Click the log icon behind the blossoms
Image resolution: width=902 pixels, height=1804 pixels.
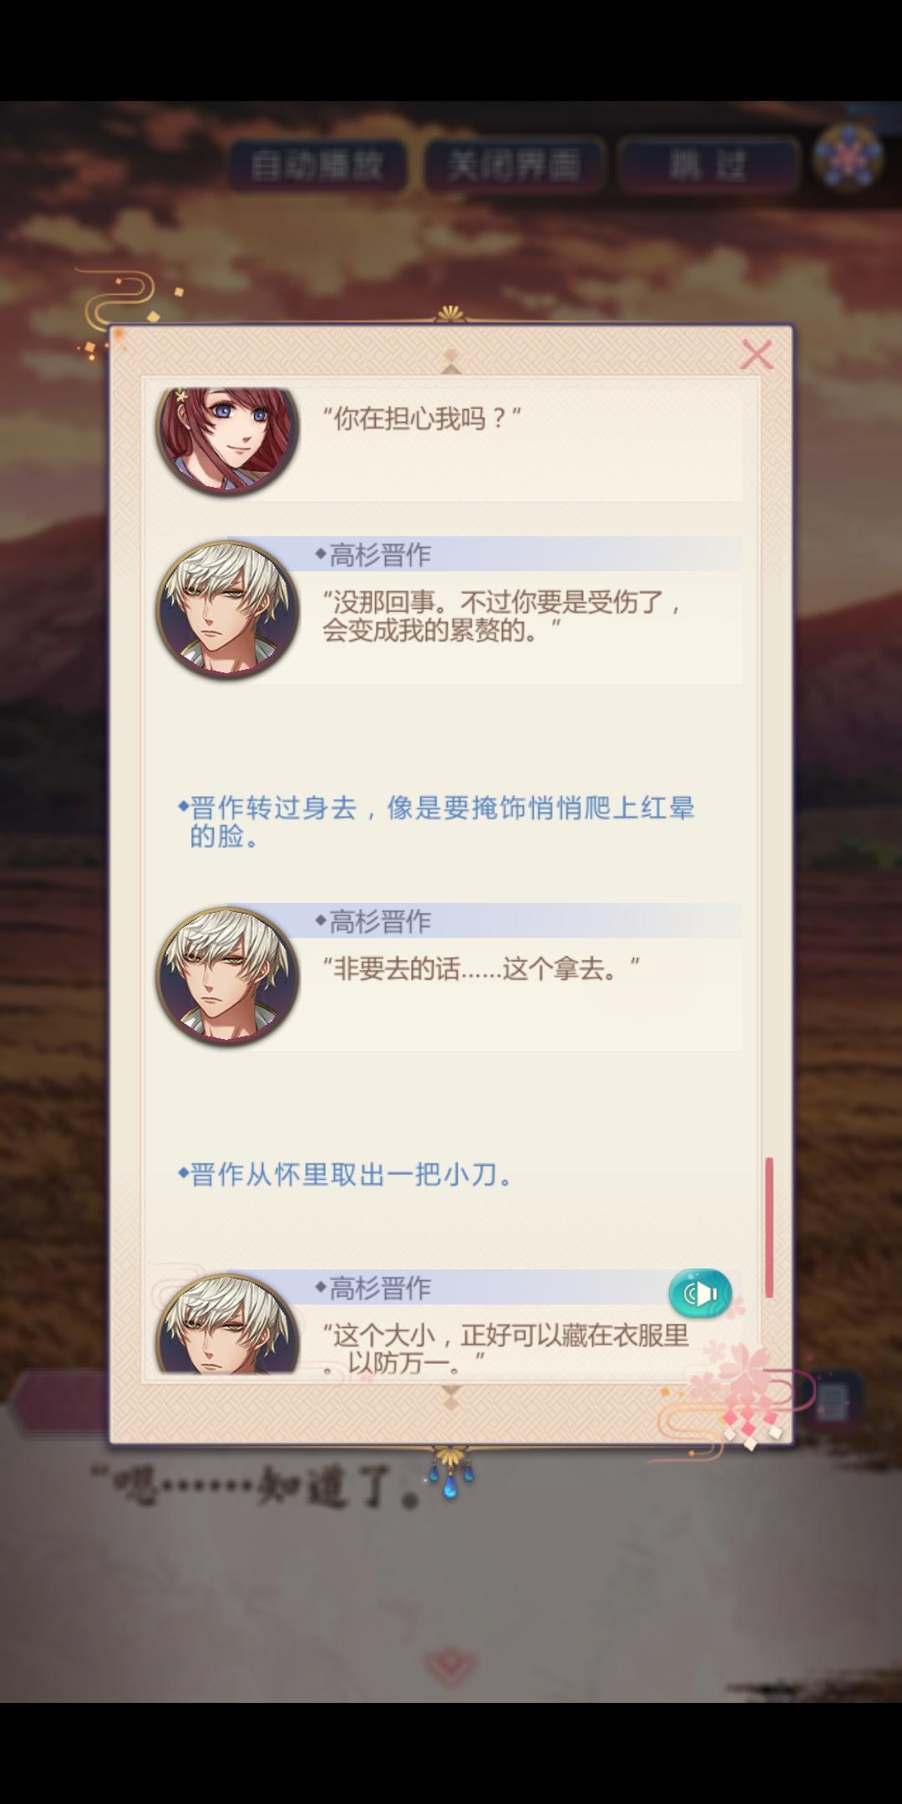coord(831,1402)
